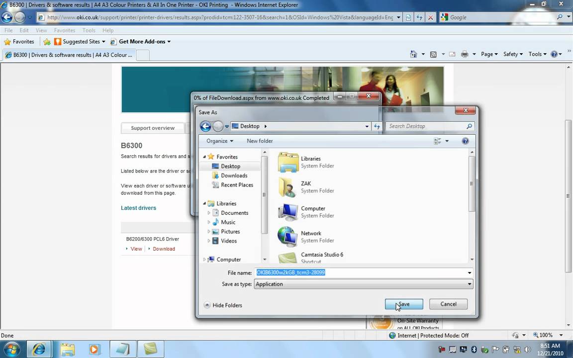This screenshot has width=573, height=358.
Task: Click the Save As dialog back arrow
Action: coord(206,126)
